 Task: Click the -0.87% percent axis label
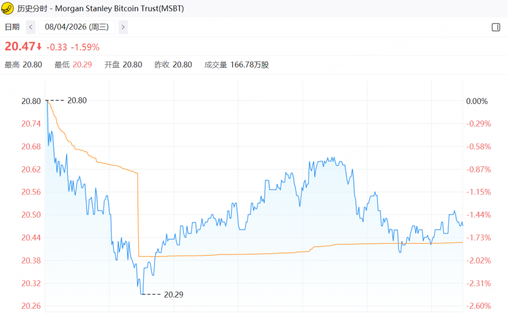(479, 169)
